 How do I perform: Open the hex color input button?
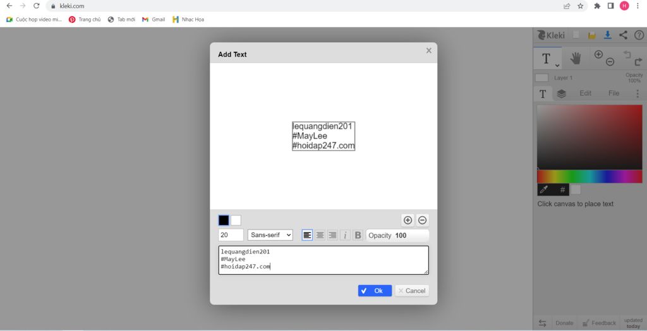562,189
